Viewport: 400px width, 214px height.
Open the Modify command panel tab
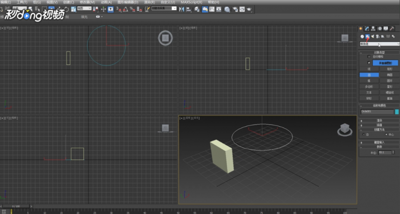tap(367, 28)
